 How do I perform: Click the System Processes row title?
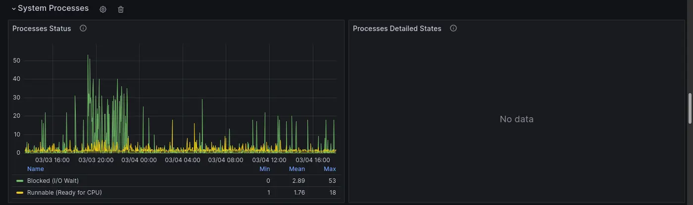(53, 8)
